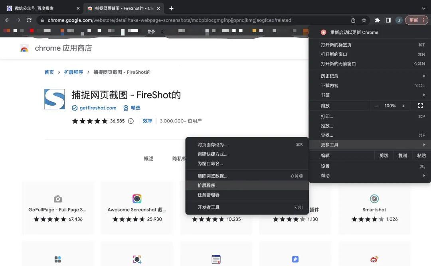The image size is (431, 266).
Task: Open the 效率 category link
Action: click(147, 121)
